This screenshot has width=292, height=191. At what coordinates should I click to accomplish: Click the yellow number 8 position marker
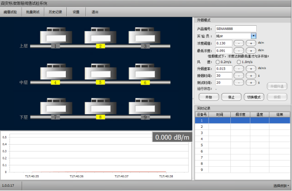100,117
